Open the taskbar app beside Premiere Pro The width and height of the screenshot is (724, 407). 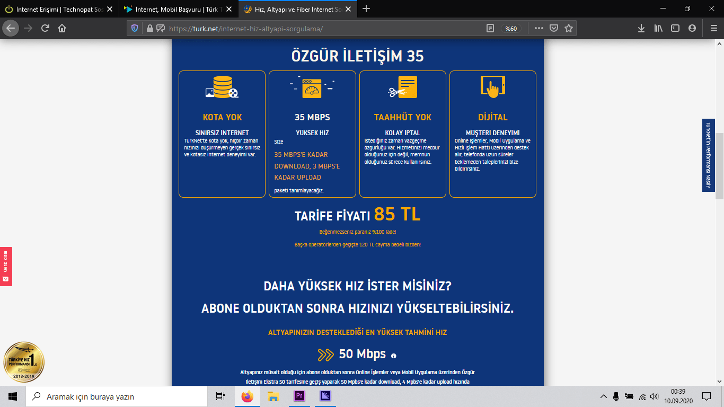click(325, 396)
